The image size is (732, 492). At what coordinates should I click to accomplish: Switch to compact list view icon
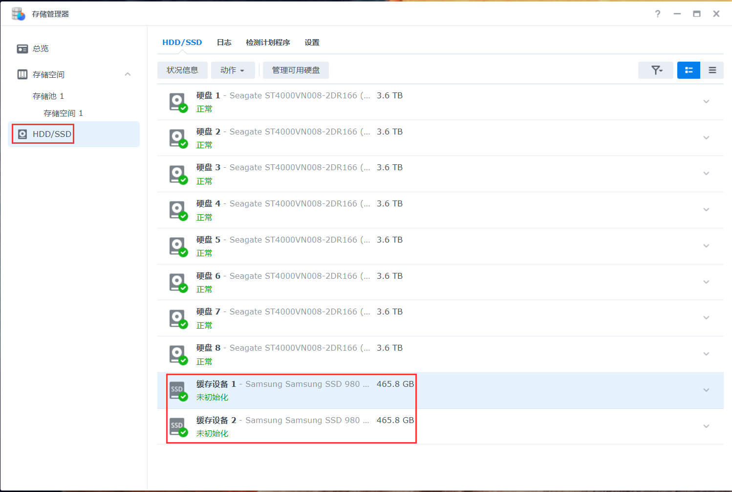[x=712, y=70]
